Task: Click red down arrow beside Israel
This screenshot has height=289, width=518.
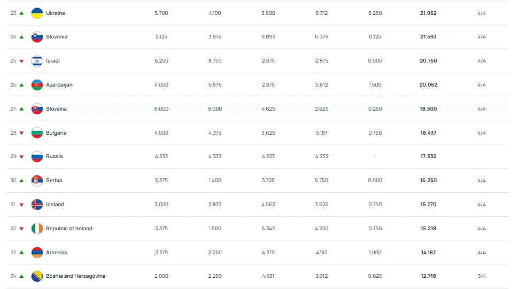Action: coord(21,61)
